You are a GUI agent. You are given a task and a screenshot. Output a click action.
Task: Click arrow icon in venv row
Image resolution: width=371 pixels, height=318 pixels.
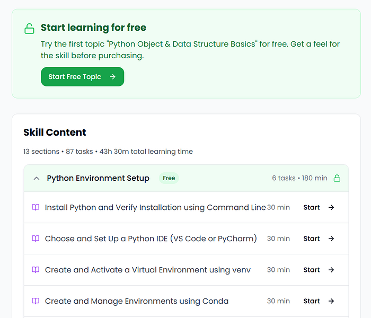tap(331, 270)
